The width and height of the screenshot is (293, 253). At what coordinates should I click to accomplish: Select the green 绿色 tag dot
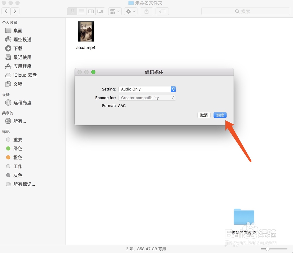[8, 148]
